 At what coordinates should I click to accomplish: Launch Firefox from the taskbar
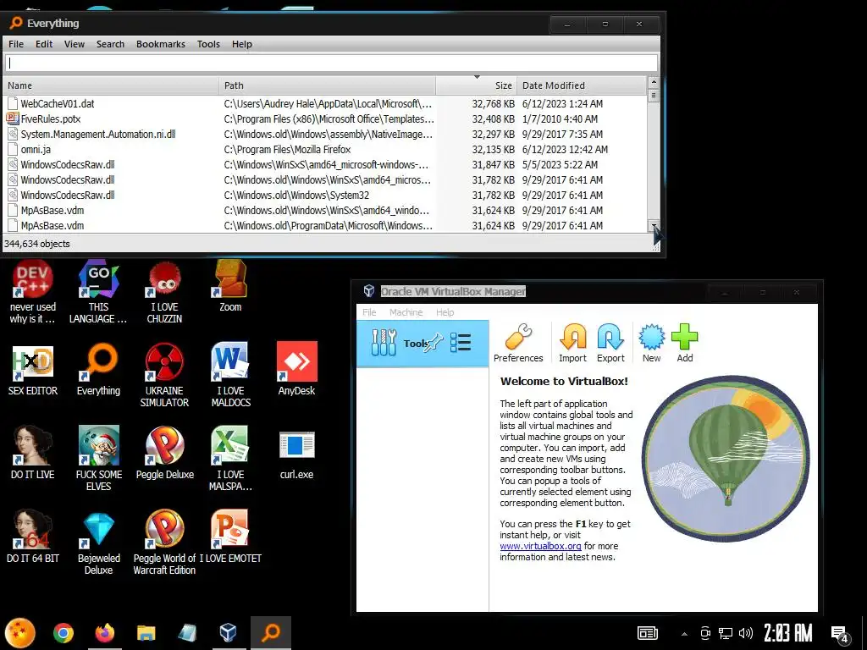(x=104, y=633)
